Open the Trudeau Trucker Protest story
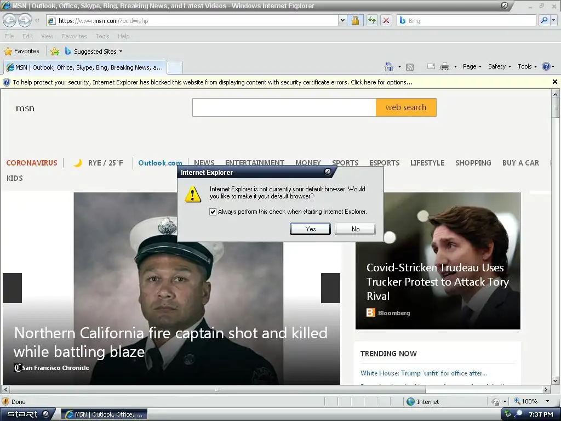The height and width of the screenshot is (421, 561). point(438,282)
